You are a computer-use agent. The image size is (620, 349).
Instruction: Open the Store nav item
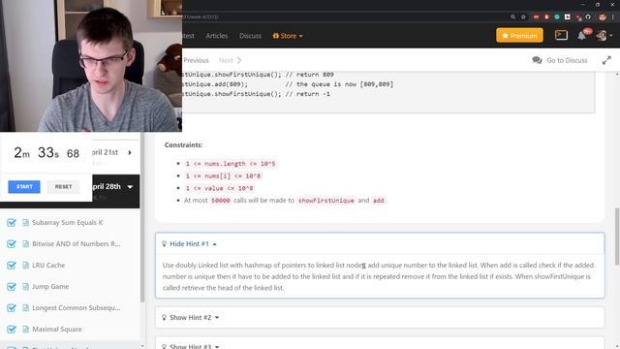click(x=289, y=36)
